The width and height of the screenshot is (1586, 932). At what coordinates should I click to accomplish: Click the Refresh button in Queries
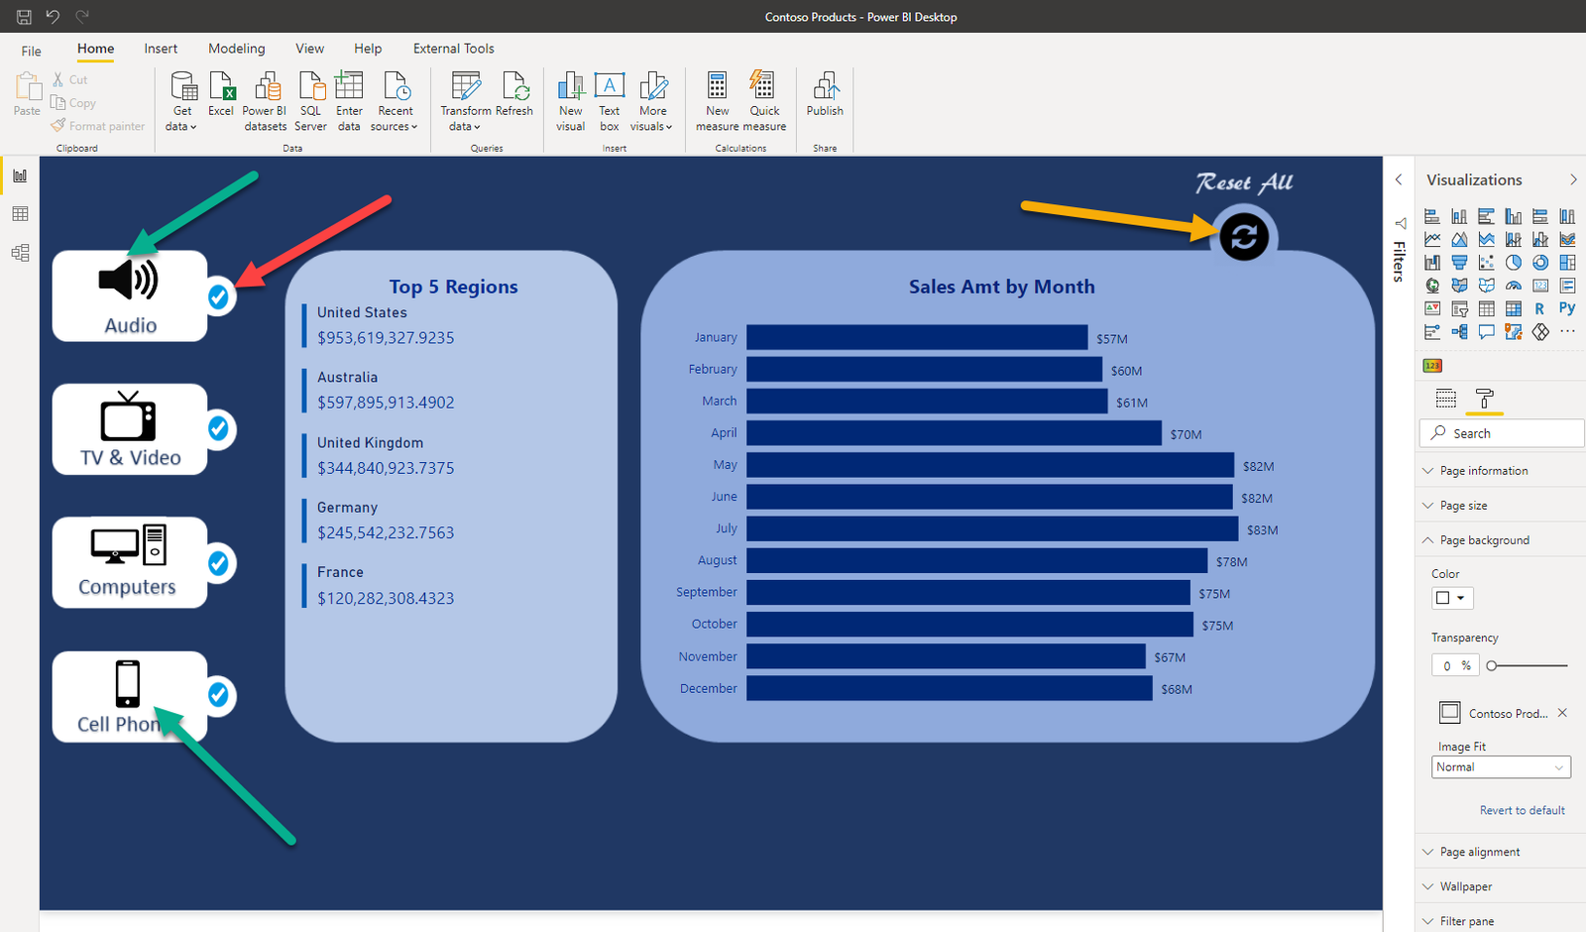point(514,94)
